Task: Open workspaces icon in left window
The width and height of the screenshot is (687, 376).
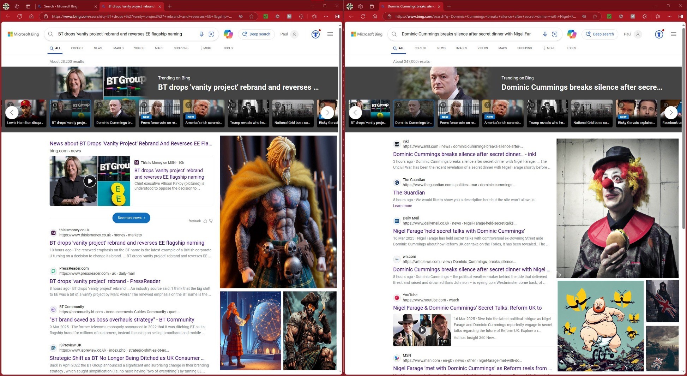Action: [17, 6]
